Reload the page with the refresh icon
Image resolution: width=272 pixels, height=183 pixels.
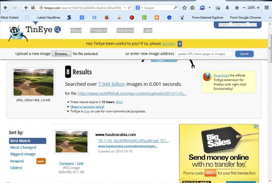pos(129,8)
